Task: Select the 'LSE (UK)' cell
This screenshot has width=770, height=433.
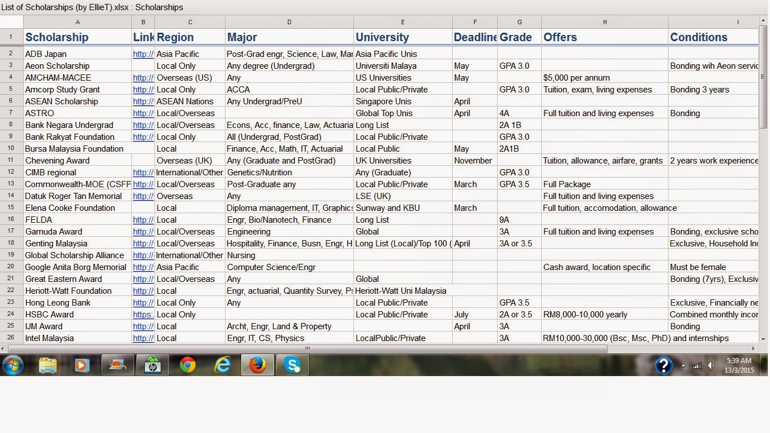Action: [x=403, y=196]
